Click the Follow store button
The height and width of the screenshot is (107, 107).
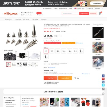pos(39,13)
